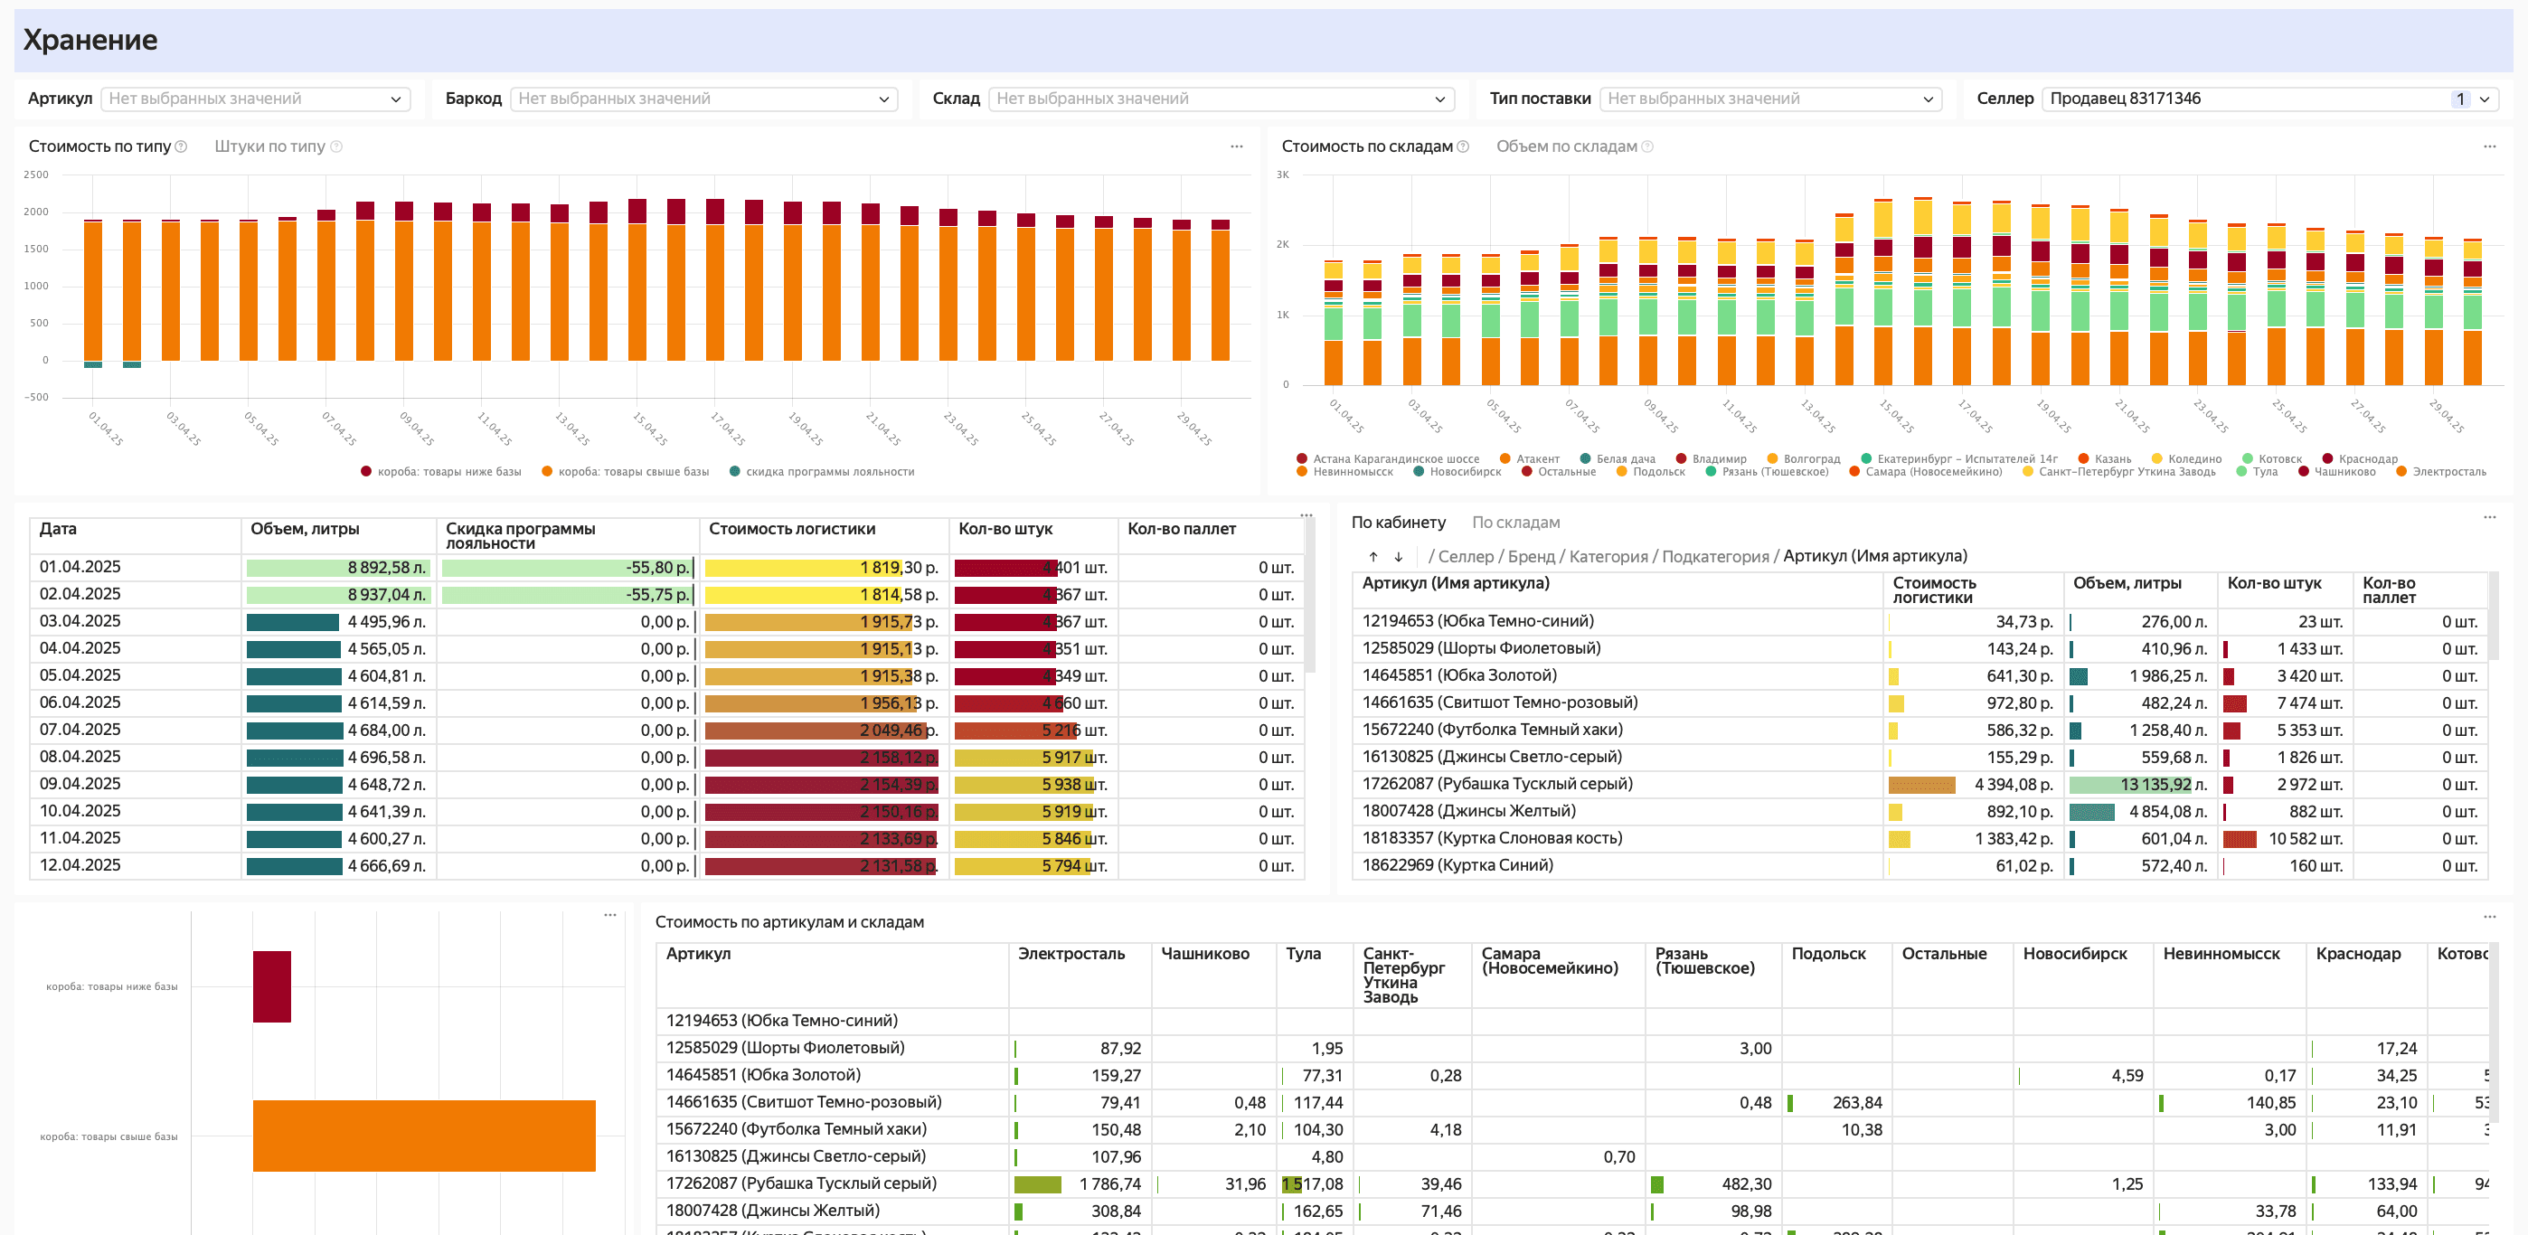This screenshot has width=2528, height=1235.
Task: Click value 4 394,08 р. logistics cost
Action: (x=2013, y=785)
